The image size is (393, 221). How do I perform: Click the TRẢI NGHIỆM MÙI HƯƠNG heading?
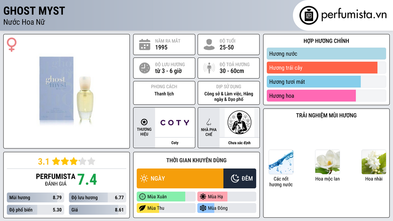click(326, 115)
